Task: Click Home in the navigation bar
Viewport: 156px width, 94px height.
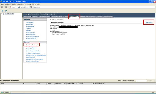Action: pyautogui.click(x=14, y=7)
